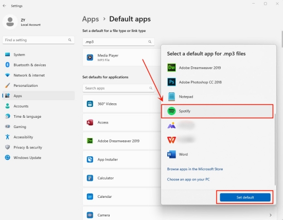Screen dimensions: 283x220
Task: Click the Apps sidebar icon
Action: pos(7,96)
